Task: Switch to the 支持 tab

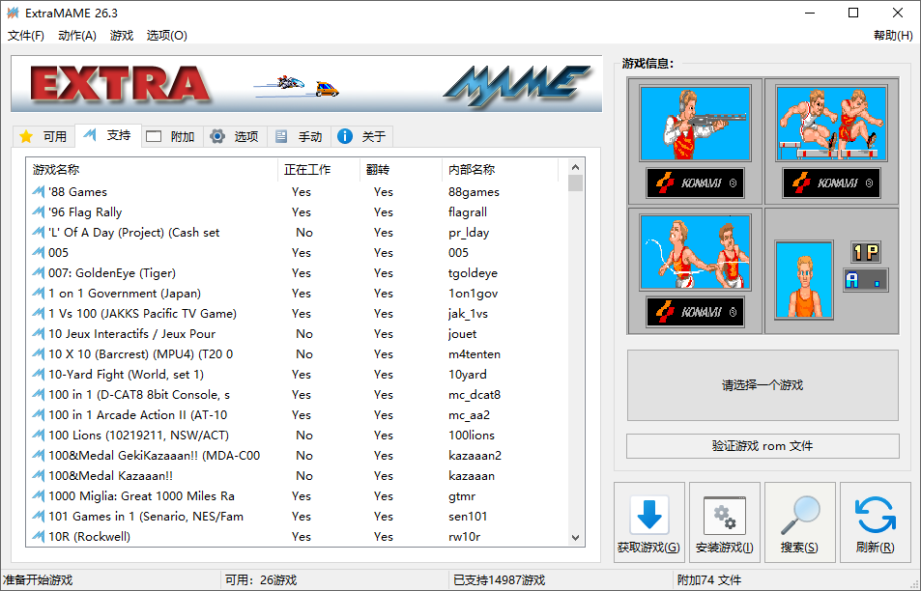Action: (106, 135)
